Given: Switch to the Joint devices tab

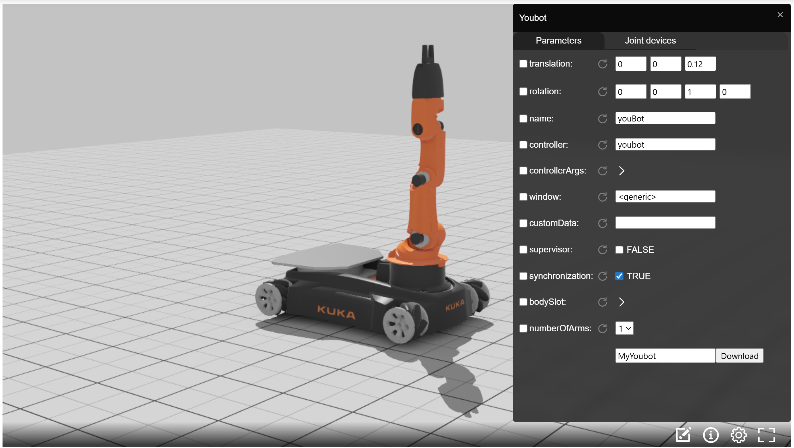Looking at the screenshot, I should point(650,41).
